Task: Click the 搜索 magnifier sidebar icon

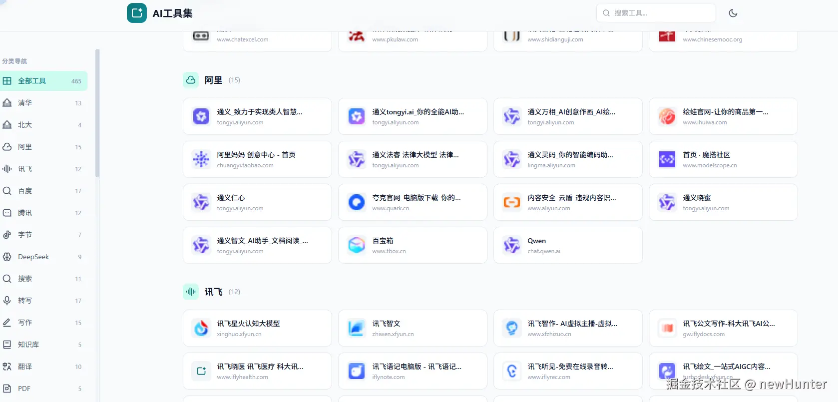Action: 7,279
